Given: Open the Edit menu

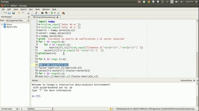Looking at the screenshot, I should (x=9, y=9).
